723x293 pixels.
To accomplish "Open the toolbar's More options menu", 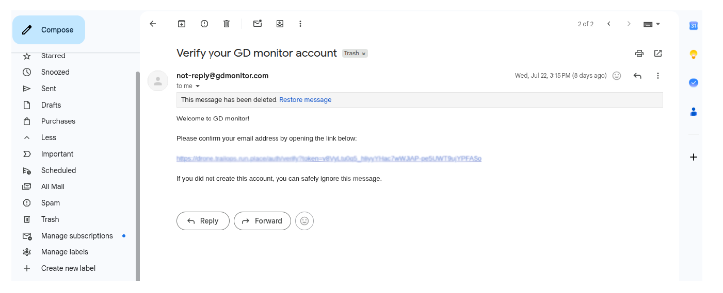I will click(x=300, y=24).
